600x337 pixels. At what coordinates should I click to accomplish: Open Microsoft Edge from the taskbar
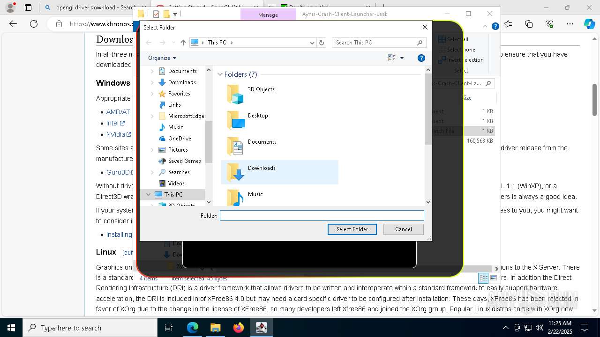[x=193, y=328]
